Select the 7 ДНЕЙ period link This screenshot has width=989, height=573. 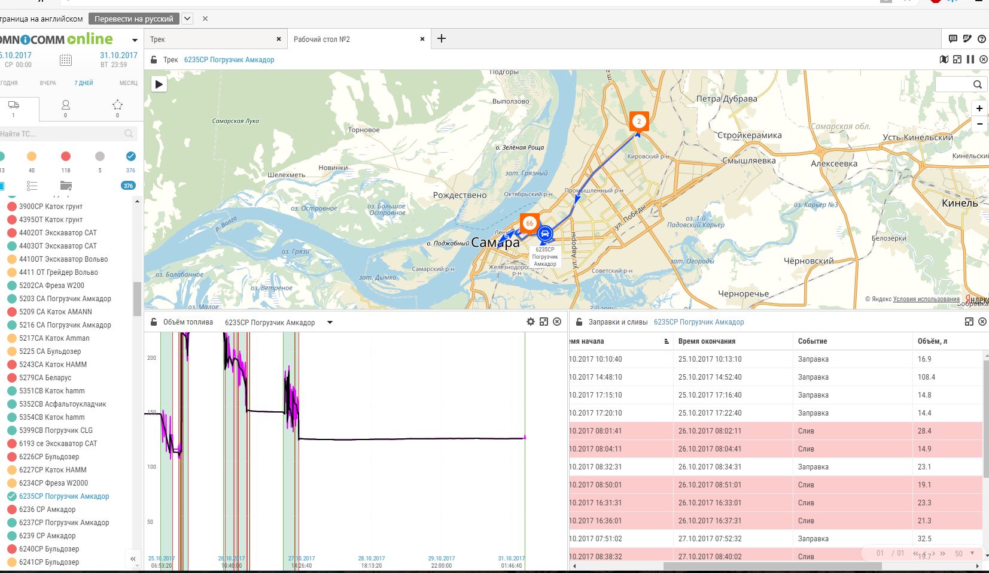click(x=83, y=83)
